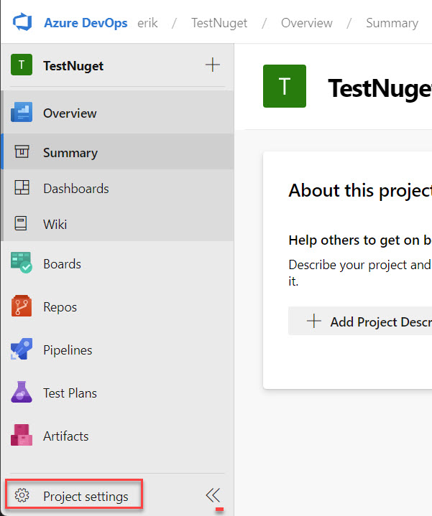Click the Dashboards grid icon

22,187
